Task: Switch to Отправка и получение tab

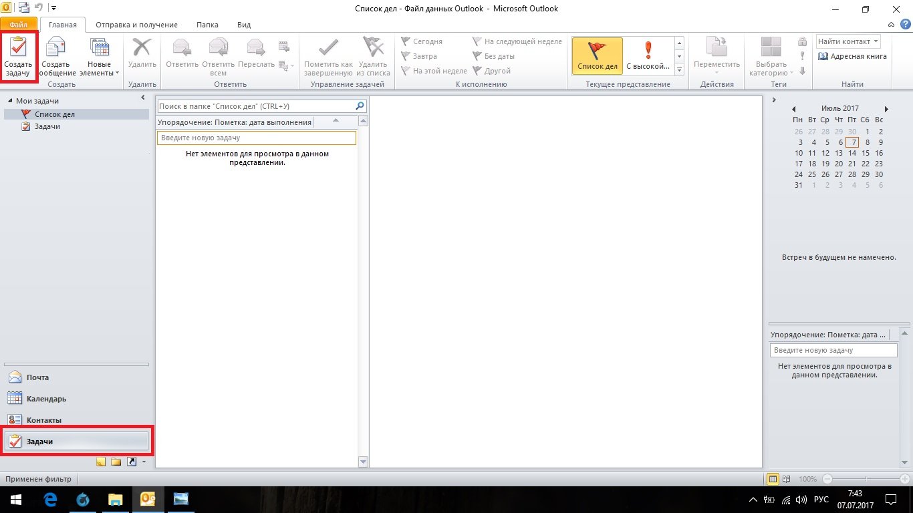Action: coord(136,25)
